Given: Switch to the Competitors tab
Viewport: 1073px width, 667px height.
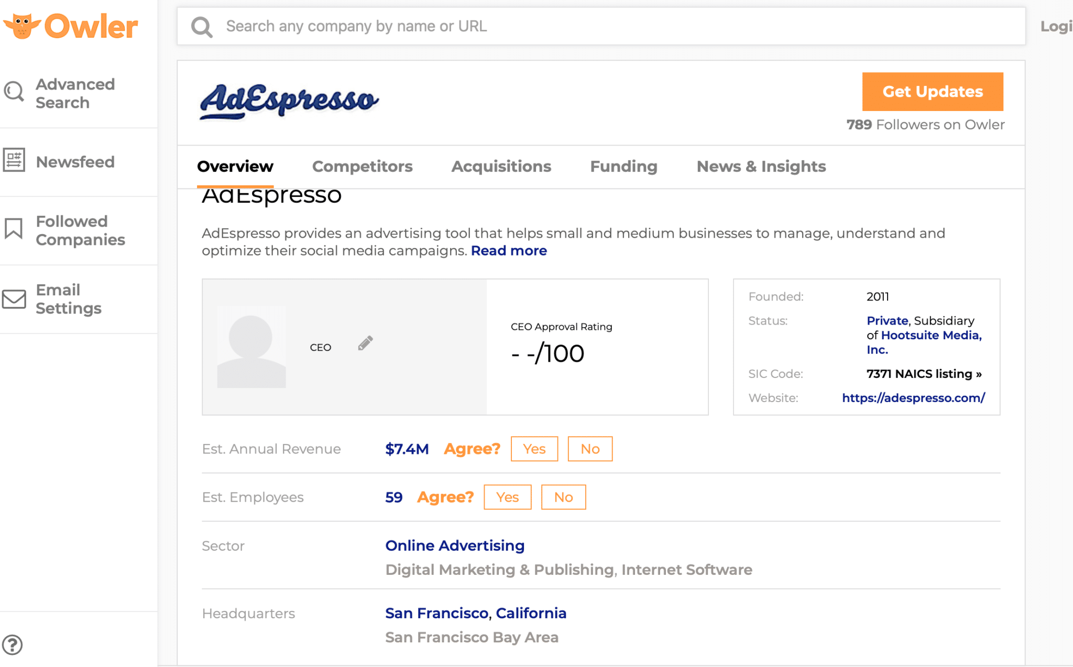Looking at the screenshot, I should click(362, 166).
